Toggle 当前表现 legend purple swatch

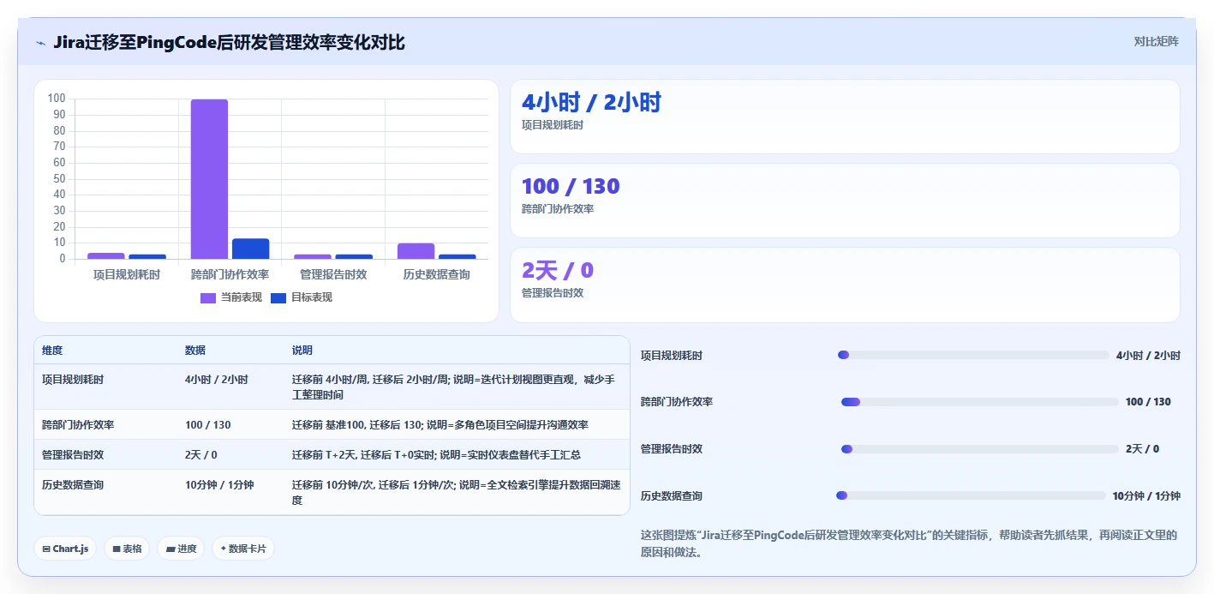coord(208,297)
